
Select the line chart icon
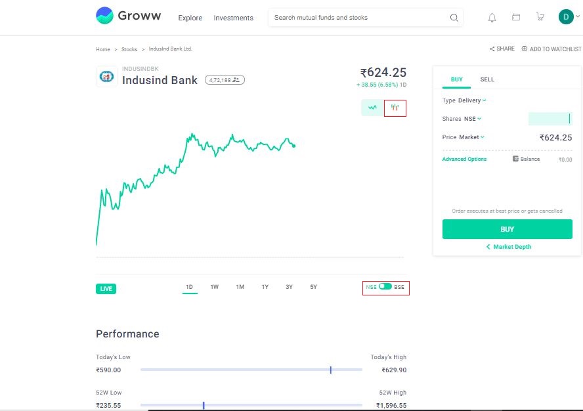point(371,107)
